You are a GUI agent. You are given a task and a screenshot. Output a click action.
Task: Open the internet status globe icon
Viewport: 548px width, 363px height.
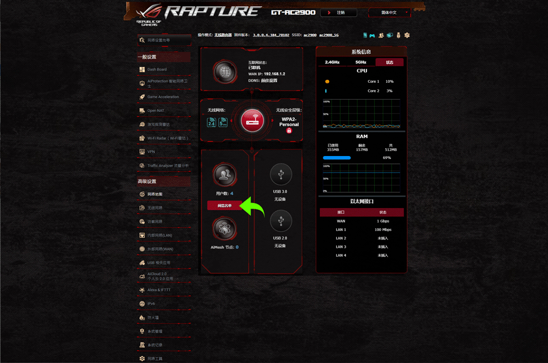(x=225, y=72)
